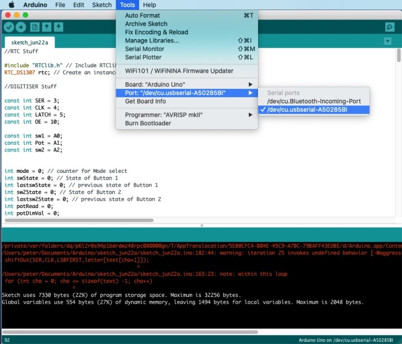The width and height of the screenshot is (402, 344).
Task: Click the Upload arrow toolbar icon
Action: [x=21, y=27]
